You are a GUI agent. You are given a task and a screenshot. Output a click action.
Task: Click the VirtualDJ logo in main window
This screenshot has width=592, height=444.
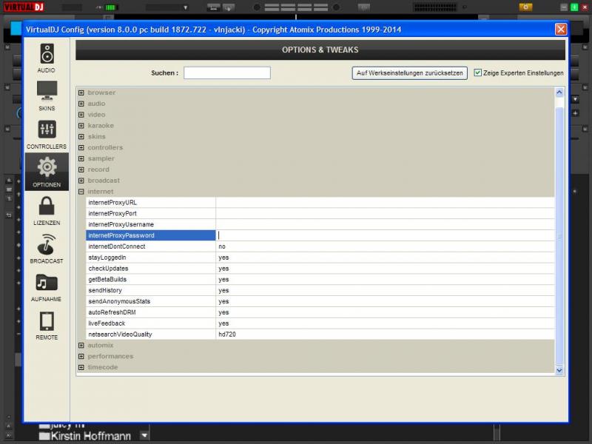point(24,7)
